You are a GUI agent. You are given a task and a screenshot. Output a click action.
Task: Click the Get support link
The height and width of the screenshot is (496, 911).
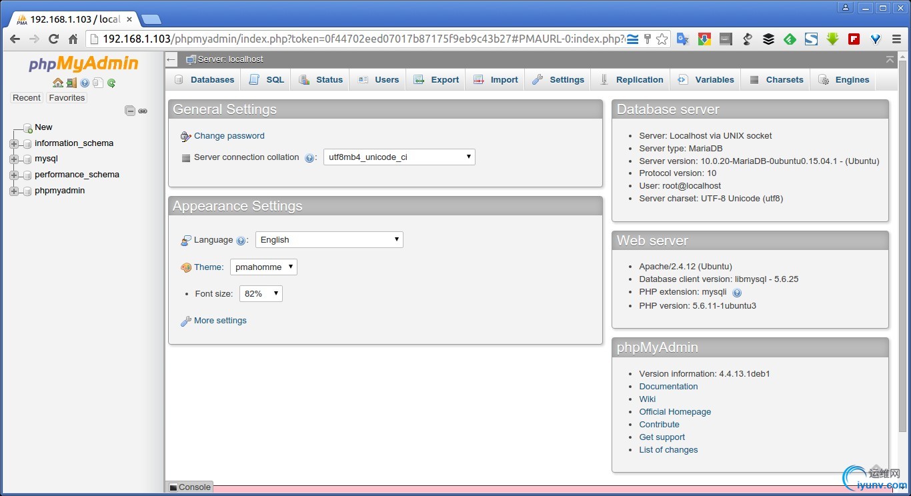point(662,437)
